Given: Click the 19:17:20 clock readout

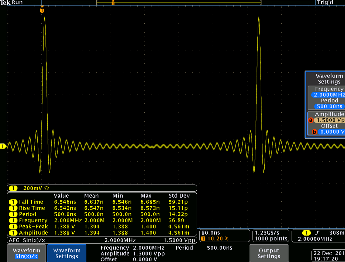Looking at the screenshot, I should pos(326,259).
